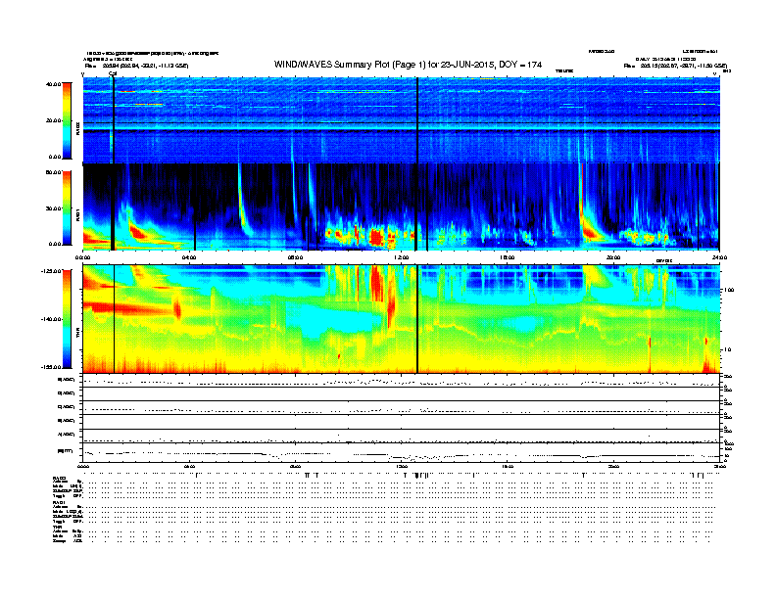This screenshot has height=599, width=776.
Task: Click the 16:00 tick below RAD1 panel
Action: coord(508,257)
